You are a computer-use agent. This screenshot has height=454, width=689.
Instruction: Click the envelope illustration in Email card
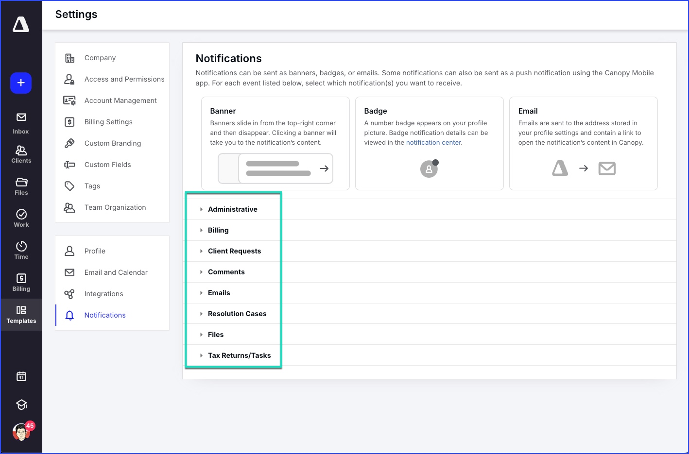coord(607,168)
